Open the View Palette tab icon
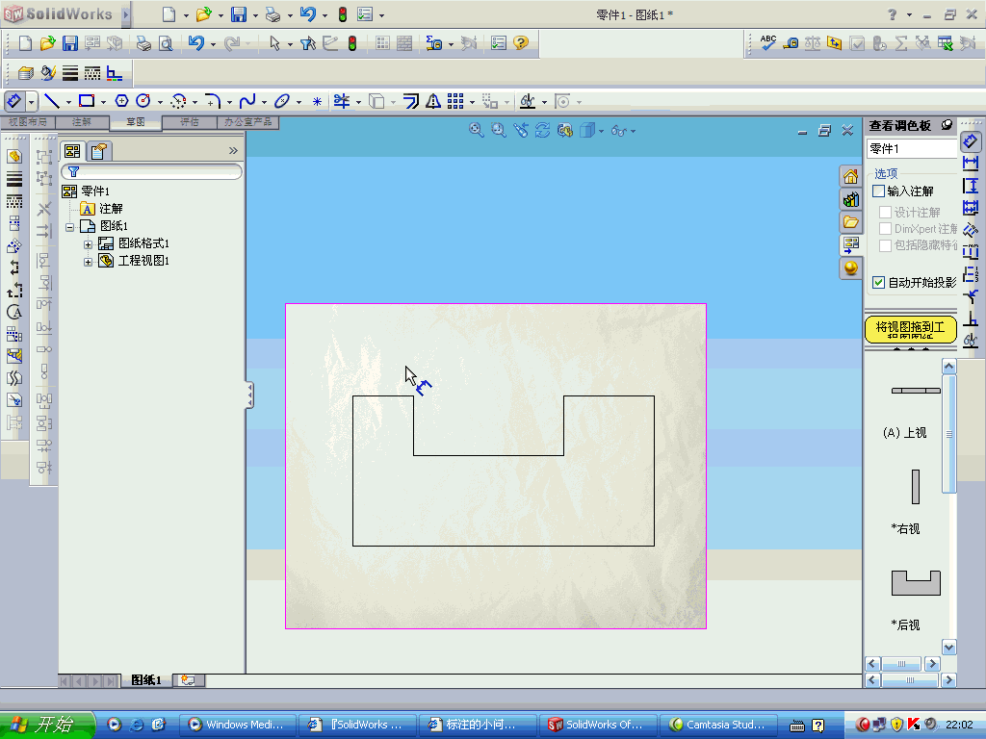986x739 pixels. click(x=851, y=244)
